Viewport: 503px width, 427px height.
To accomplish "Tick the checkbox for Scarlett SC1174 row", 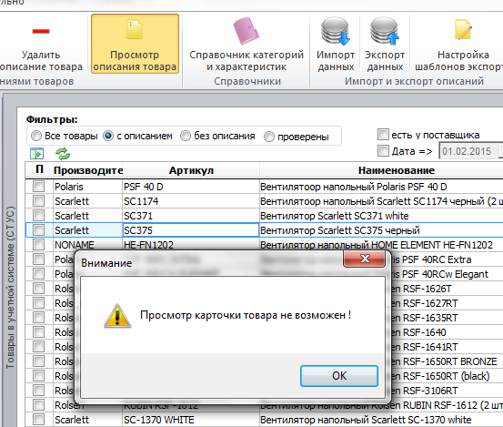I will [x=39, y=201].
